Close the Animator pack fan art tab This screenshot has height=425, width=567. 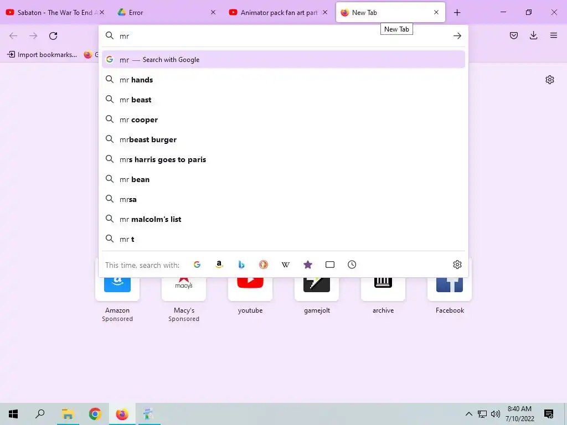coord(324,12)
